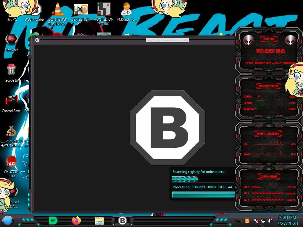The width and height of the screenshot is (303, 227).
Task: Select the BCUninstaller desktop shortcut
Action: pyautogui.click(x=34, y=12)
